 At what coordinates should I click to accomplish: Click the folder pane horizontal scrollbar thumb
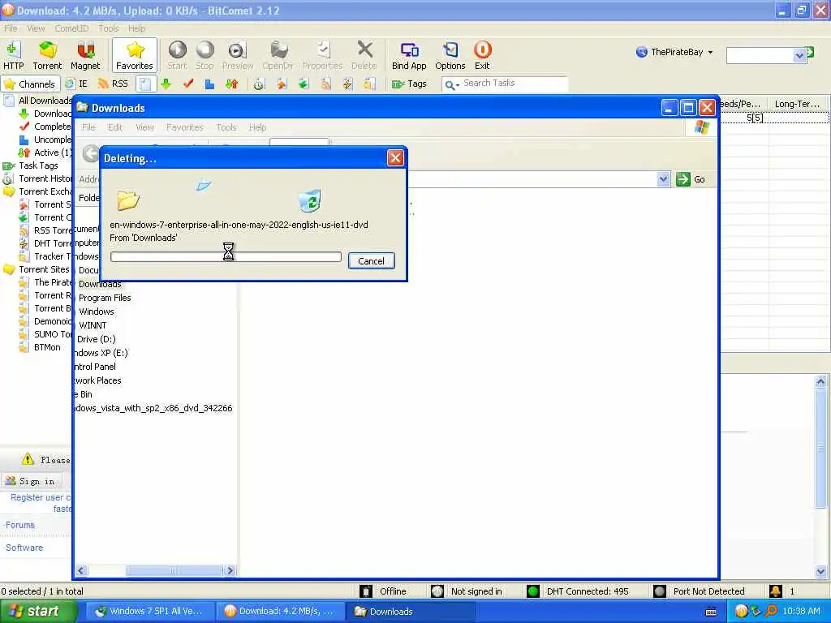[x=174, y=570]
